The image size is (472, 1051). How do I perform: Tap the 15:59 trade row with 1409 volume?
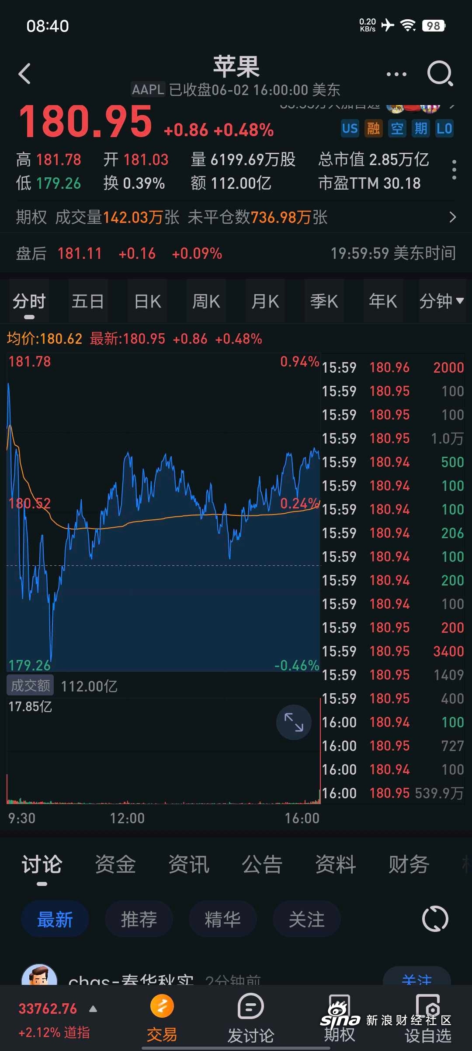pyautogui.click(x=392, y=675)
